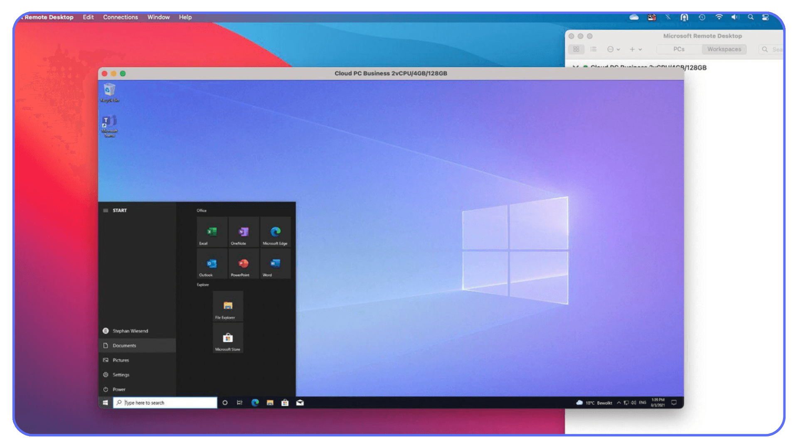Screen dimensions: 798x448
Task: Click Power in the Start menu
Action: tap(137, 390)
